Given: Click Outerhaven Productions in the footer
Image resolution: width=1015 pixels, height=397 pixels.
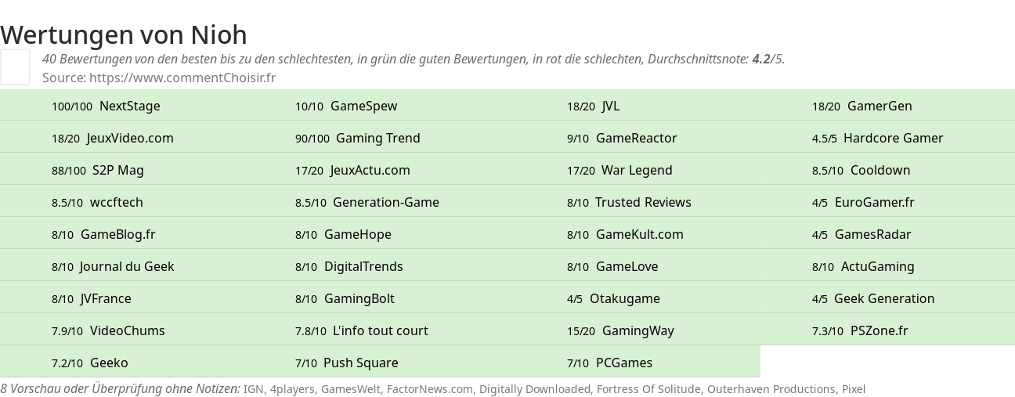Looking at the screenshot, I should point(771,388).
